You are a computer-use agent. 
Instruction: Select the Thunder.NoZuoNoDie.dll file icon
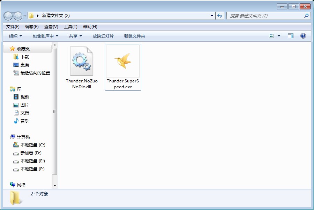(82, 61)
